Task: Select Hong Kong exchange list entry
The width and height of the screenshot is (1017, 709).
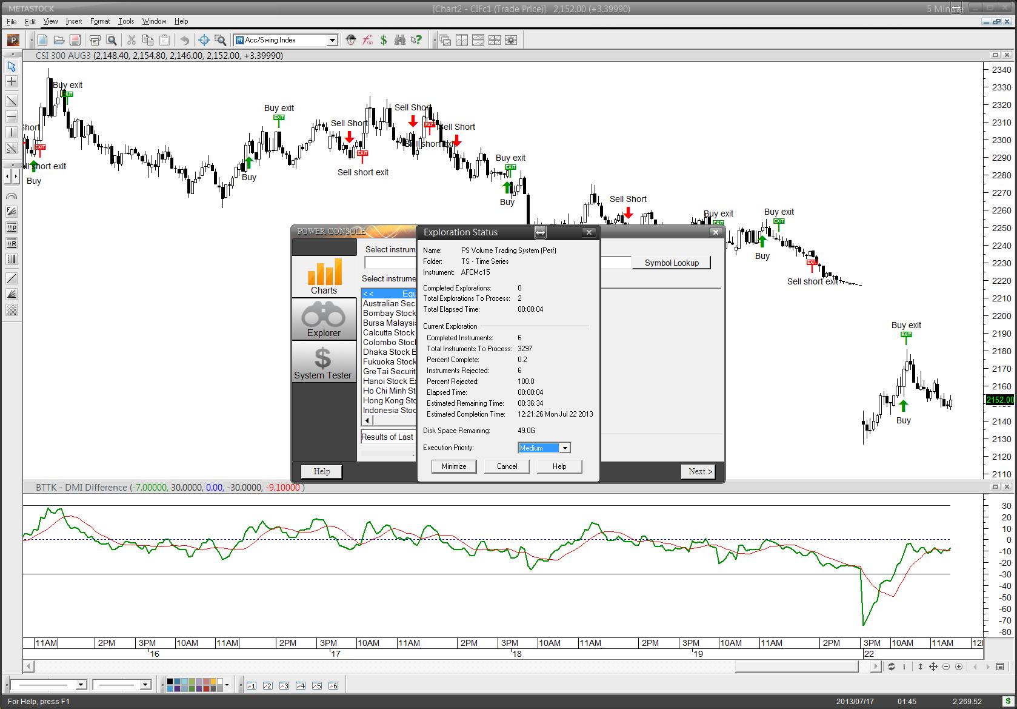Action: click(389, 401)
